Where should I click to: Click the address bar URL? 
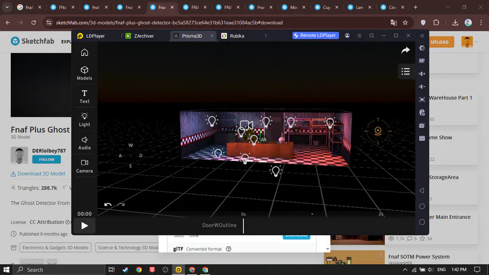tap(170, 22)
